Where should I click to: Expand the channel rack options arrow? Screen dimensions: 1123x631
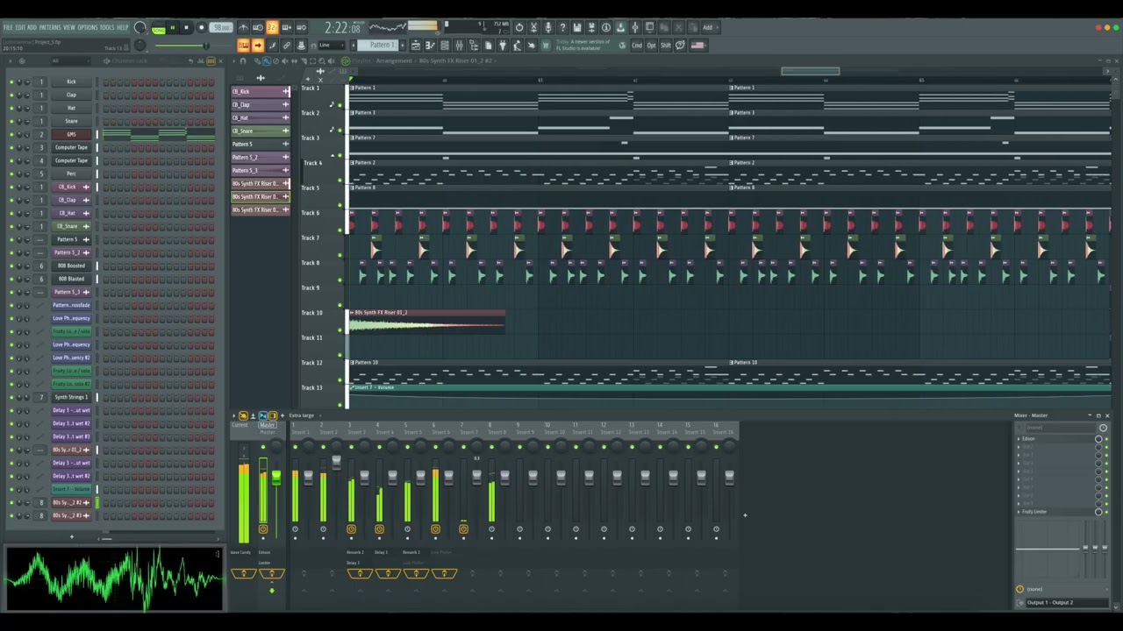tap(9, 61)
